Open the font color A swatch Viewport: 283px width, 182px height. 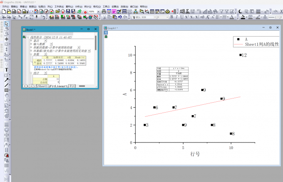point(232,17)
